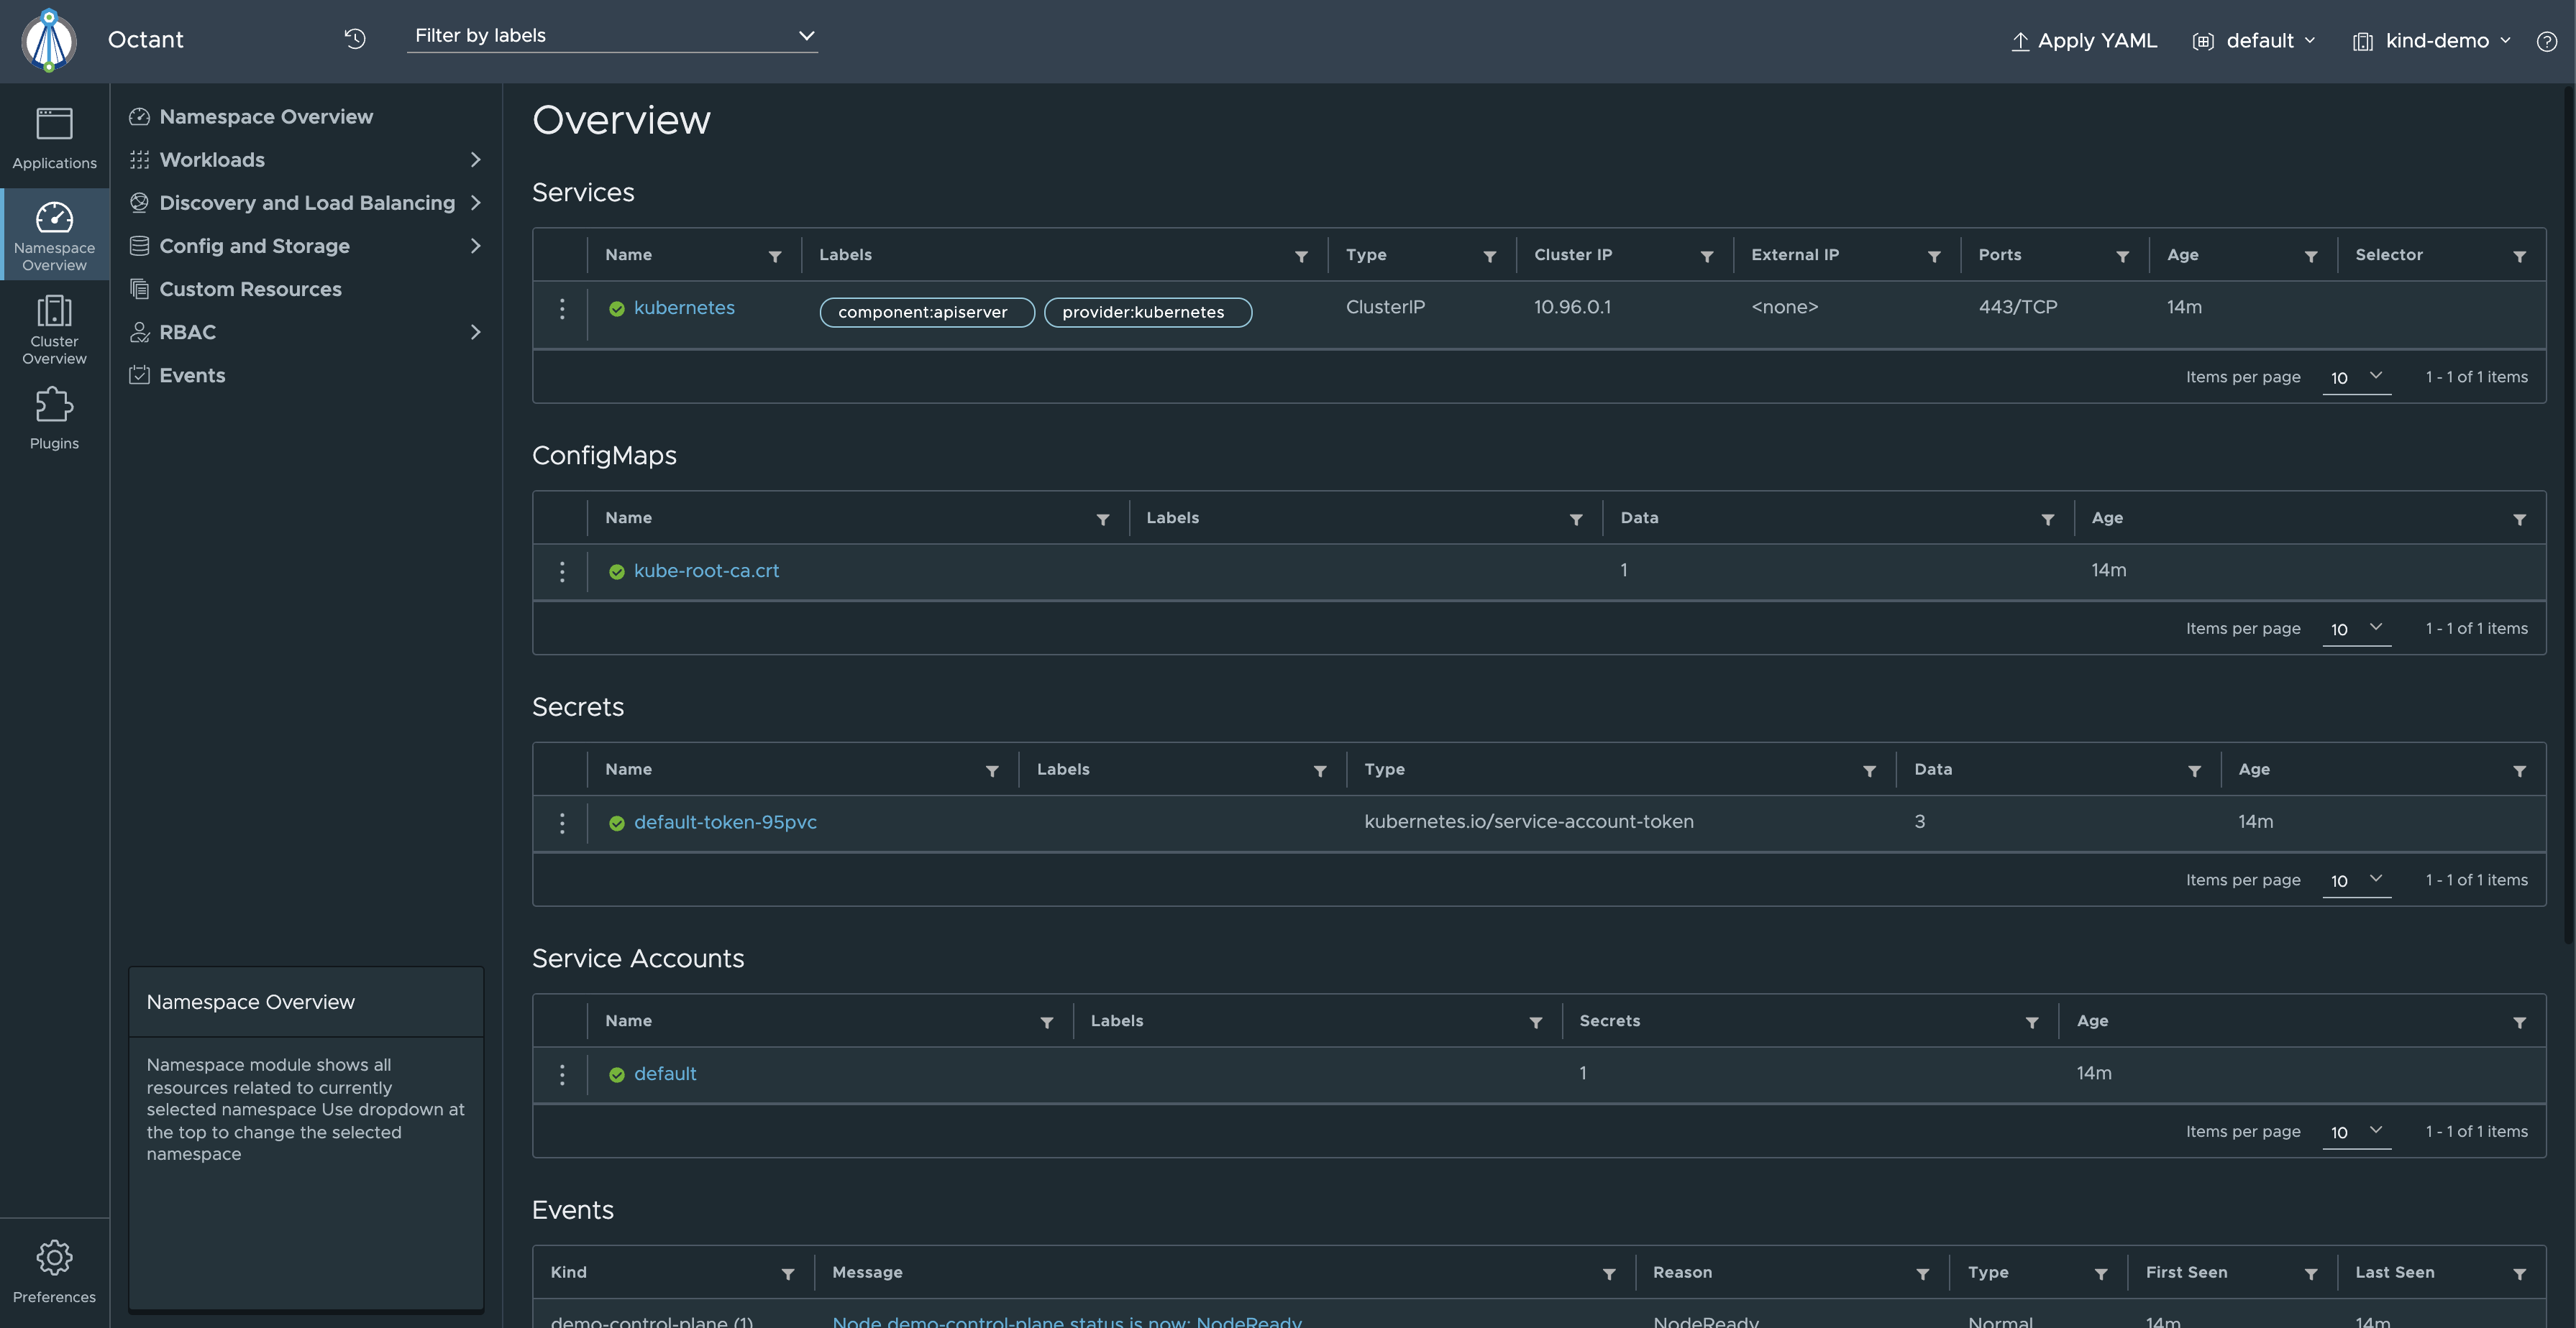
Task: Expand the Workloads navigation section
Action: click(475, 160)
